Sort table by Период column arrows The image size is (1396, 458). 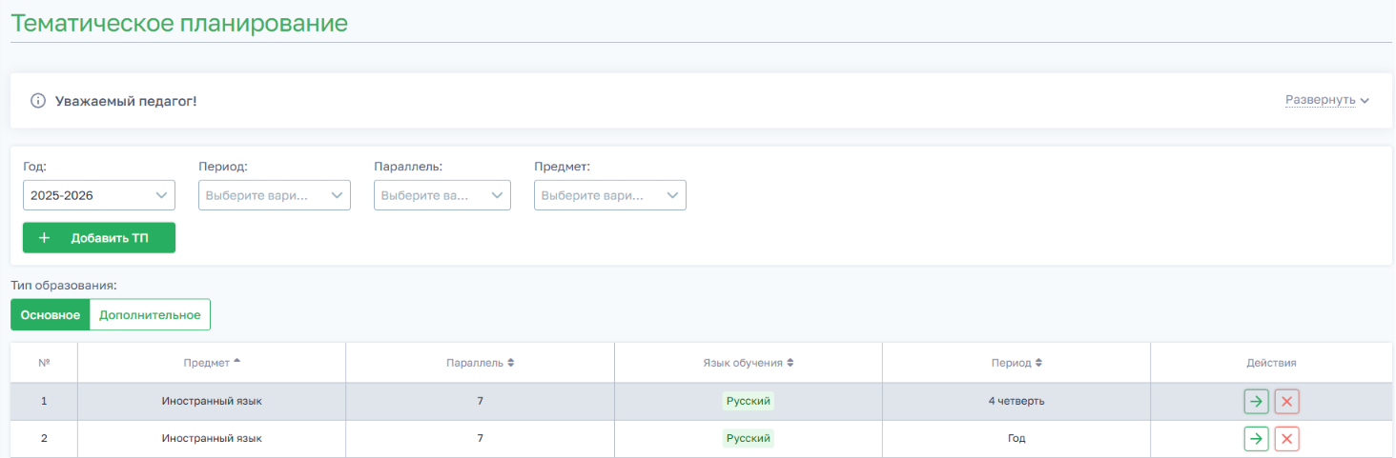click(x=1038, y=363)
